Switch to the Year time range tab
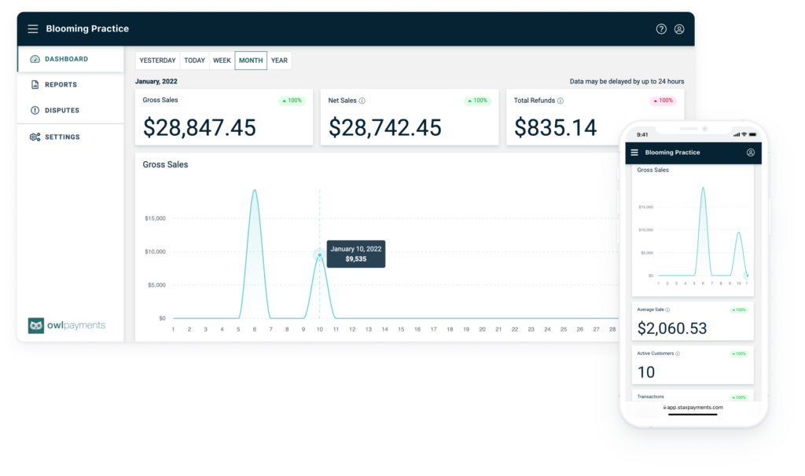This screenshot has width=805, height=476. [279, 60]
